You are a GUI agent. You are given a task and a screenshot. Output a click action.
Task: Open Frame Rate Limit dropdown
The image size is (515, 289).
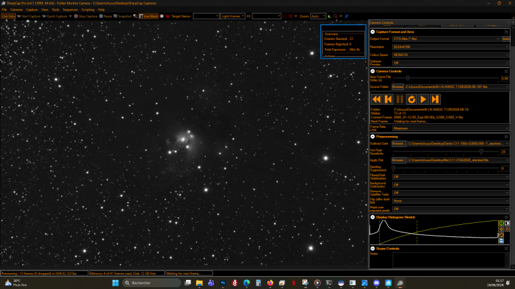(451, 128)
